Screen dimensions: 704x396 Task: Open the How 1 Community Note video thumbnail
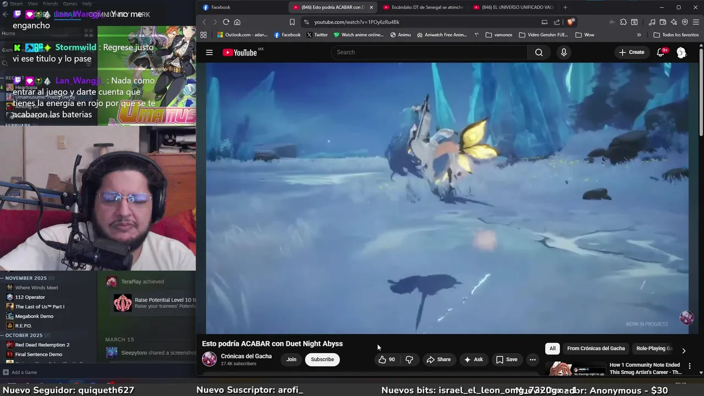575,369
